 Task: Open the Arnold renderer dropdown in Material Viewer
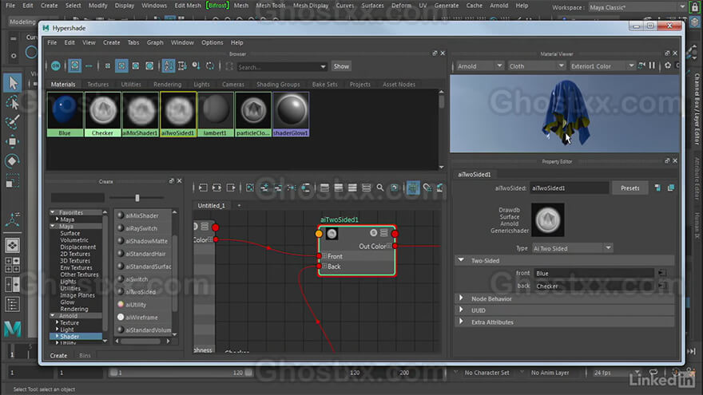coord(479,65)
